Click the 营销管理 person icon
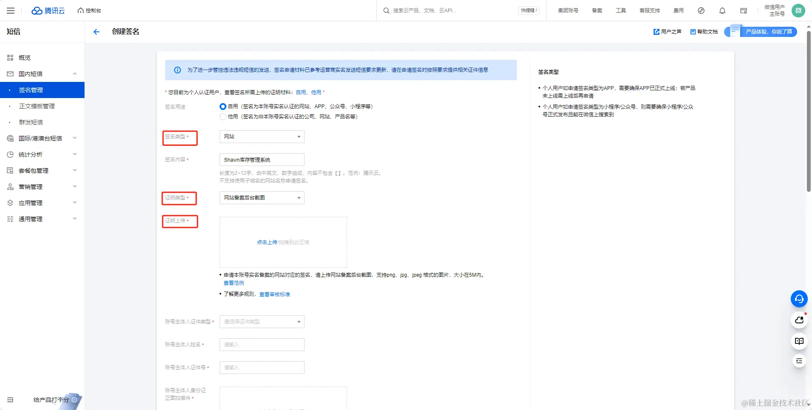The image size is (812, 410). coord(10,187)
